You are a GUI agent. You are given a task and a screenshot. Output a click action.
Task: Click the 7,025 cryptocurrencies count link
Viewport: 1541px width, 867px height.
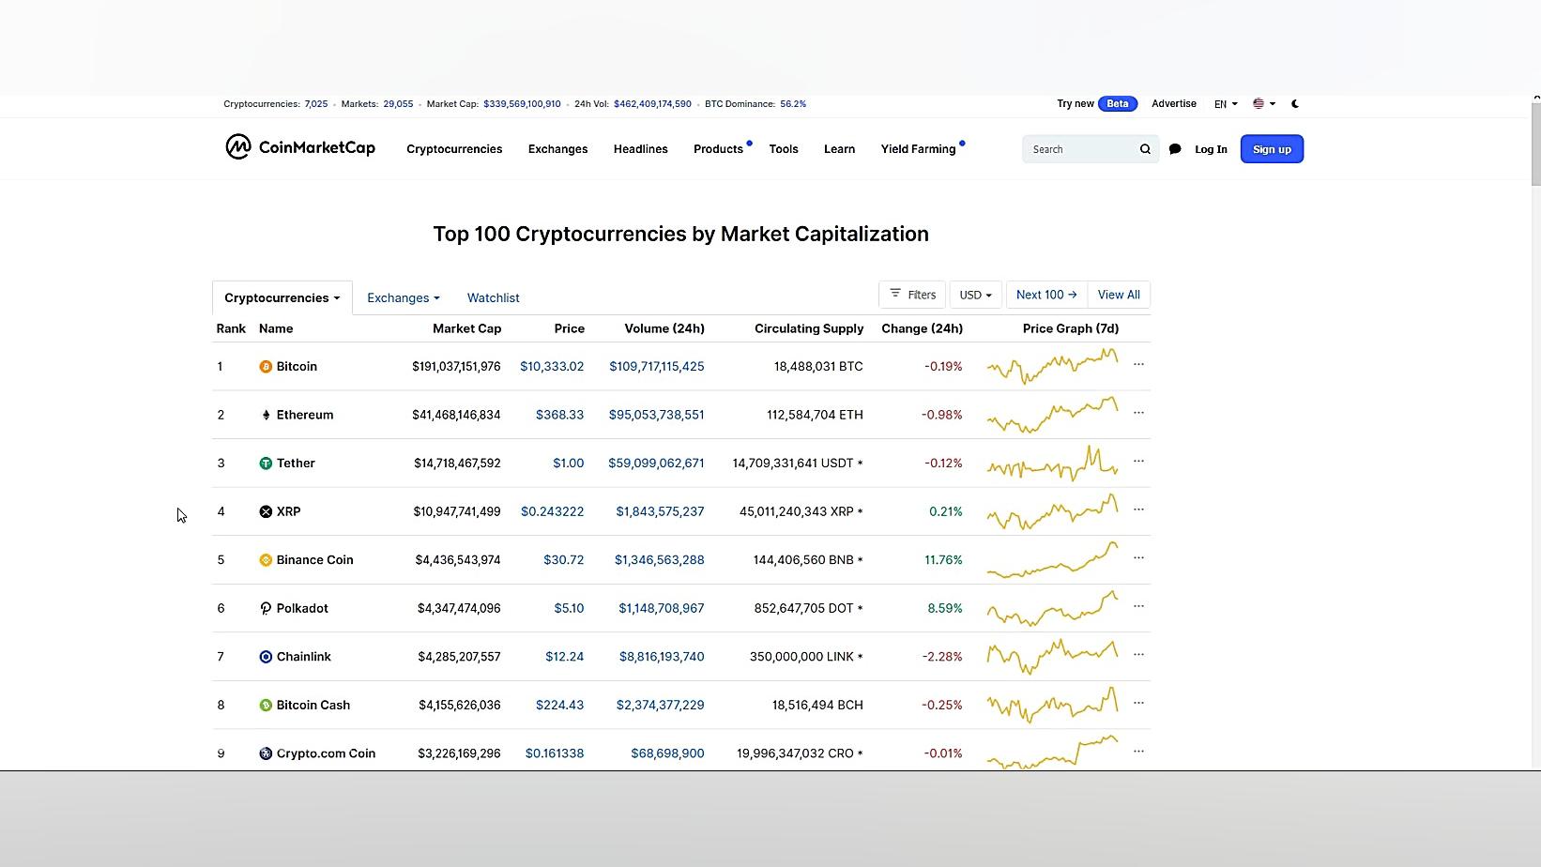pos(316,104)
